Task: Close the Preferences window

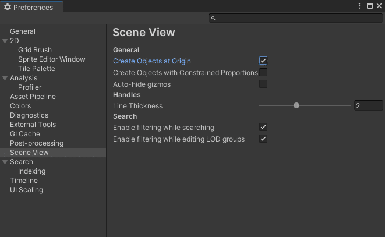Action: 379,6
